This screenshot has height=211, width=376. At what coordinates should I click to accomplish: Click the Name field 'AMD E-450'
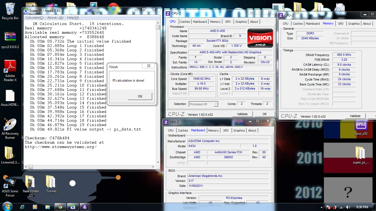click(217, 31)
